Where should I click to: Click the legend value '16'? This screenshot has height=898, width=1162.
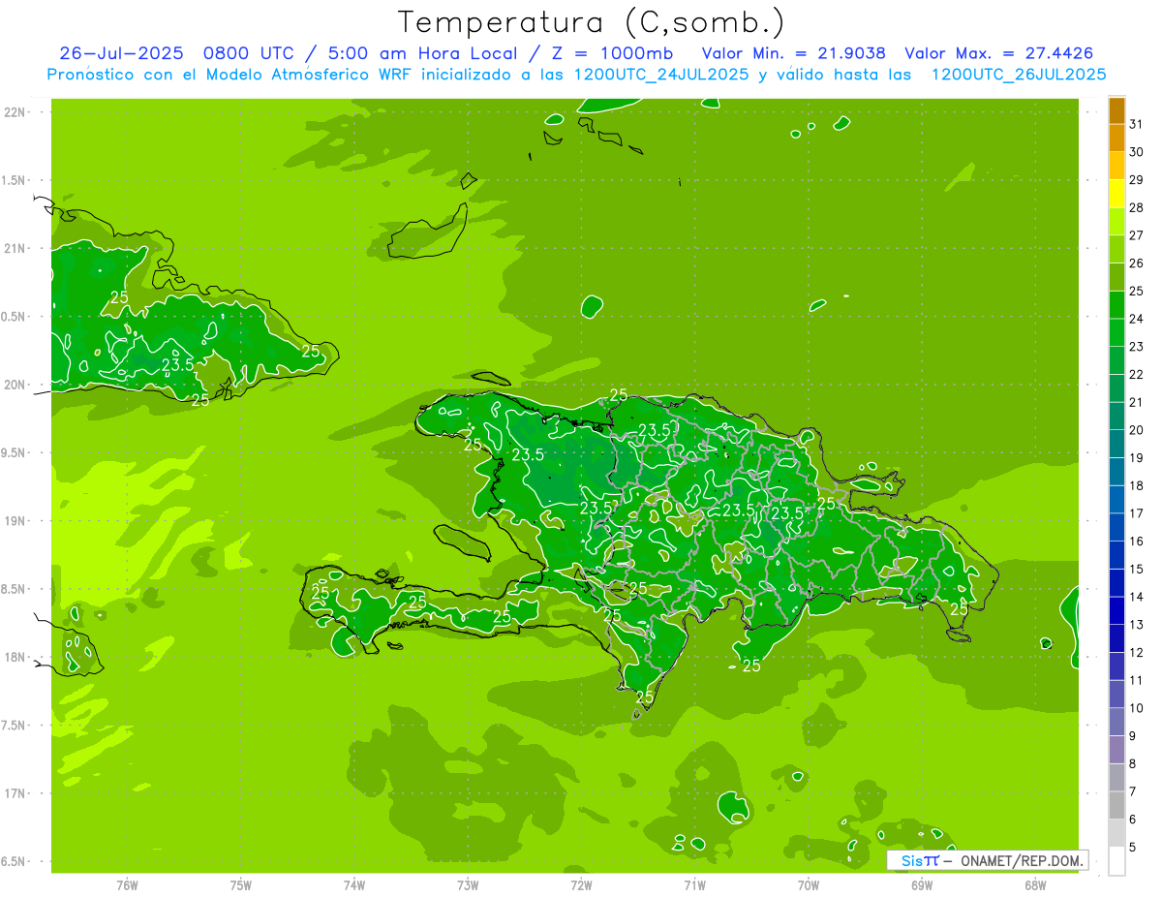point(1137,542)
